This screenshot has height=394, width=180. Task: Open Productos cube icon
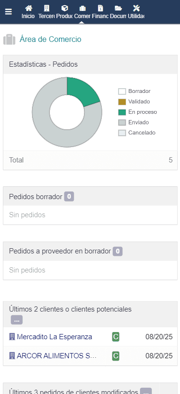tap(65, 8)
